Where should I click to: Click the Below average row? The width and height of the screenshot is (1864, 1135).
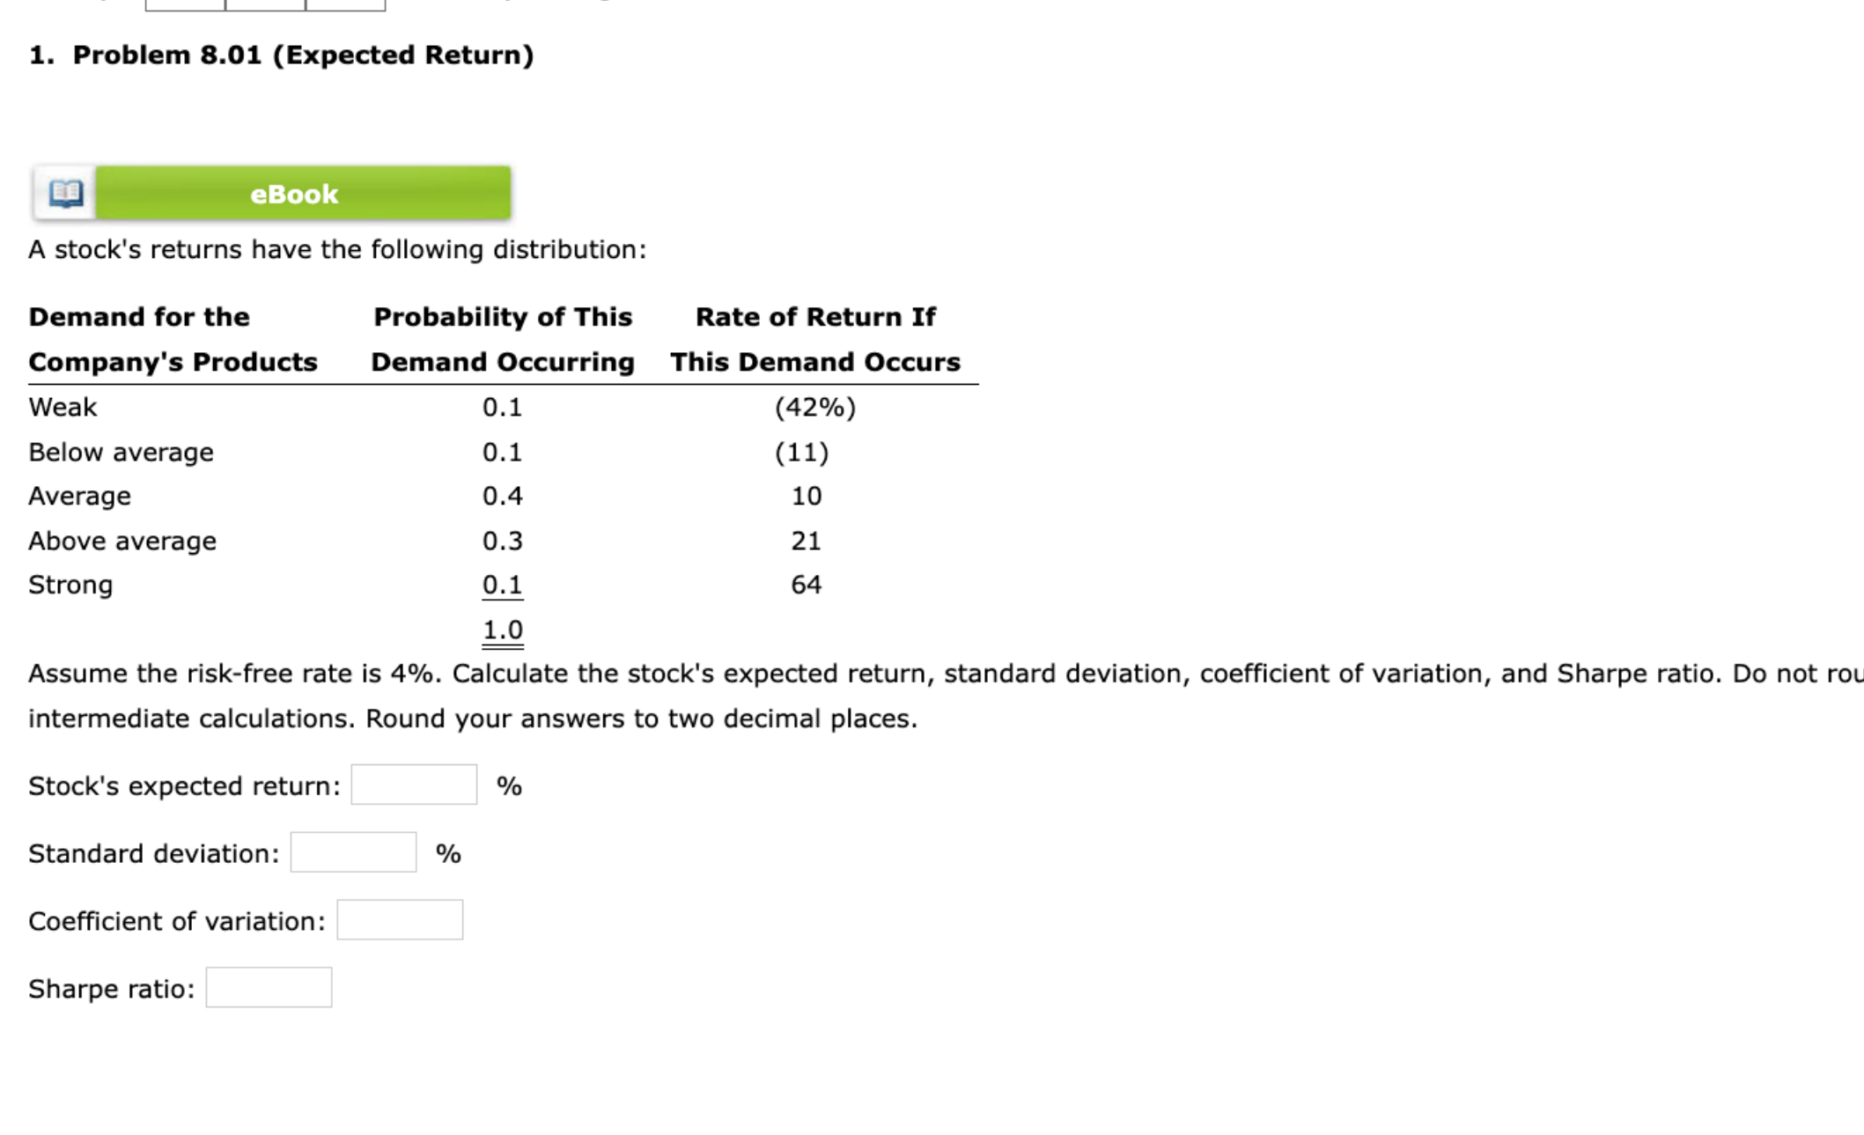(x=121, y=452)
